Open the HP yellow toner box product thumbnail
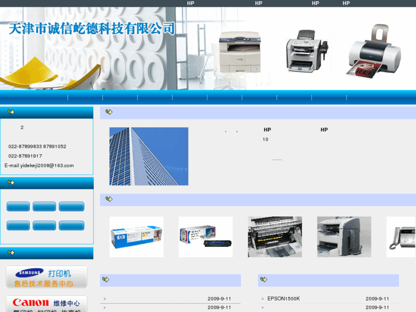Screen dimensions: 416x312 tap(136, 237)
